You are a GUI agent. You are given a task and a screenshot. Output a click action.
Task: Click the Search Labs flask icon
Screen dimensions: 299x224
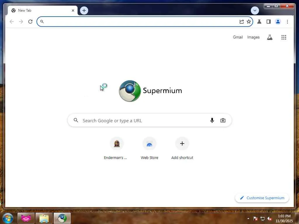point(270,37)
